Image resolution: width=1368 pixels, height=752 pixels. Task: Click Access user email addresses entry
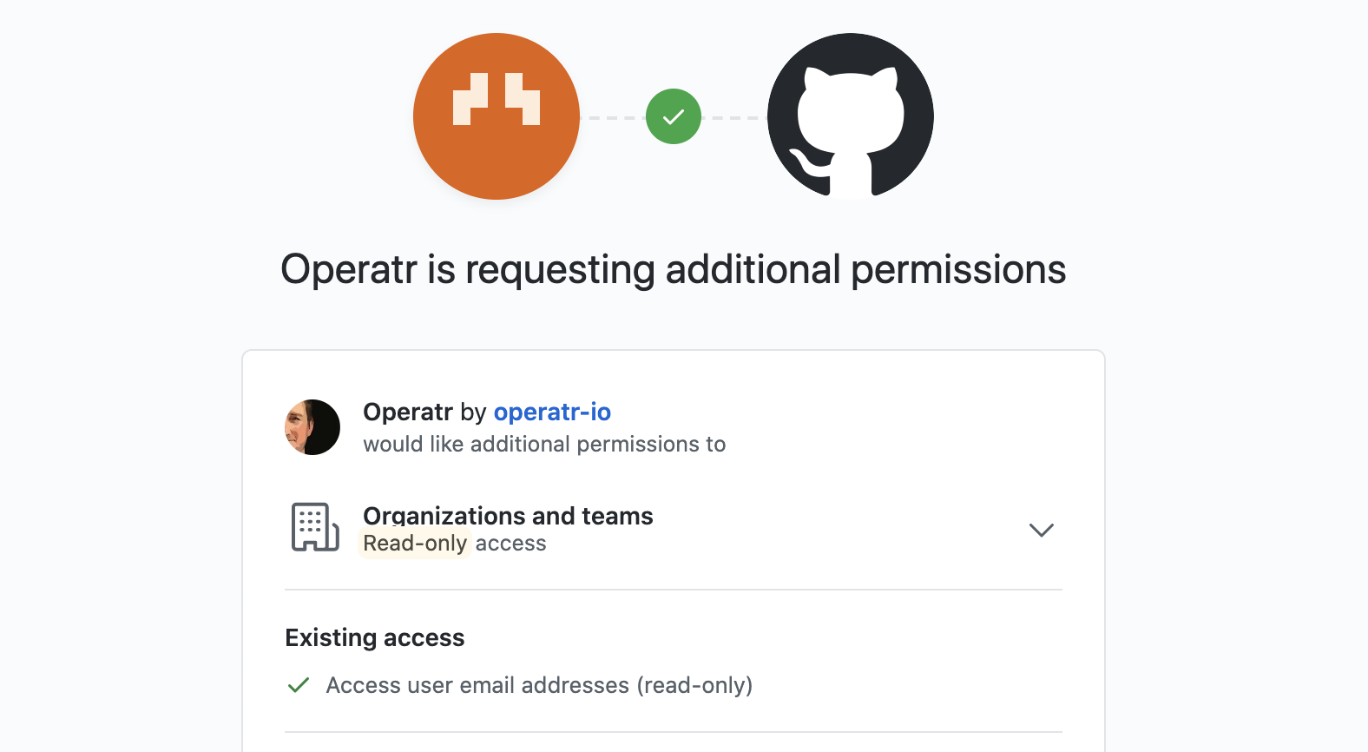[x=539, y=685]
